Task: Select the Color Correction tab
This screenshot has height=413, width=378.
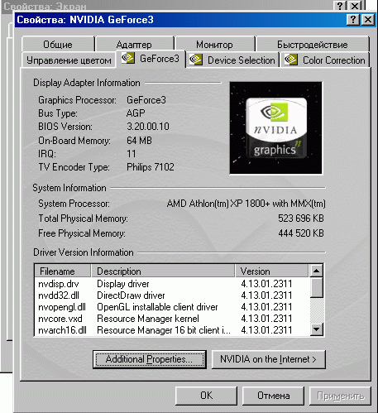Action: tap(325, 60)
